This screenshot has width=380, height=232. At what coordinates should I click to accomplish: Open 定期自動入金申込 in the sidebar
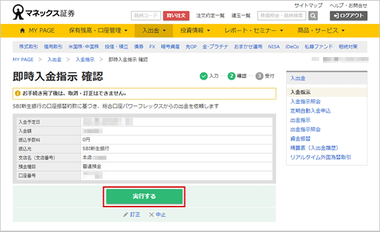pos(310,111)
